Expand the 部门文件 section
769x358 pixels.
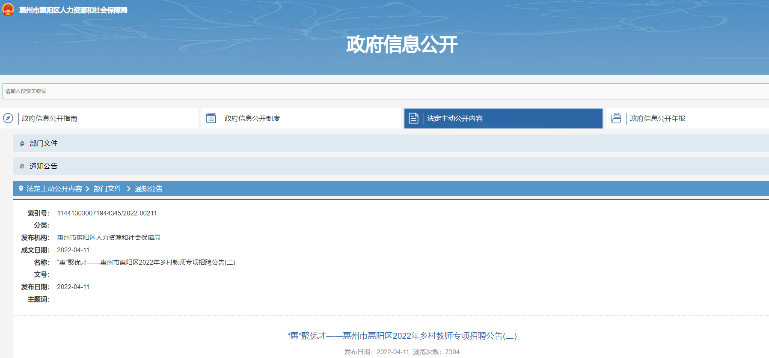(391, 143)
